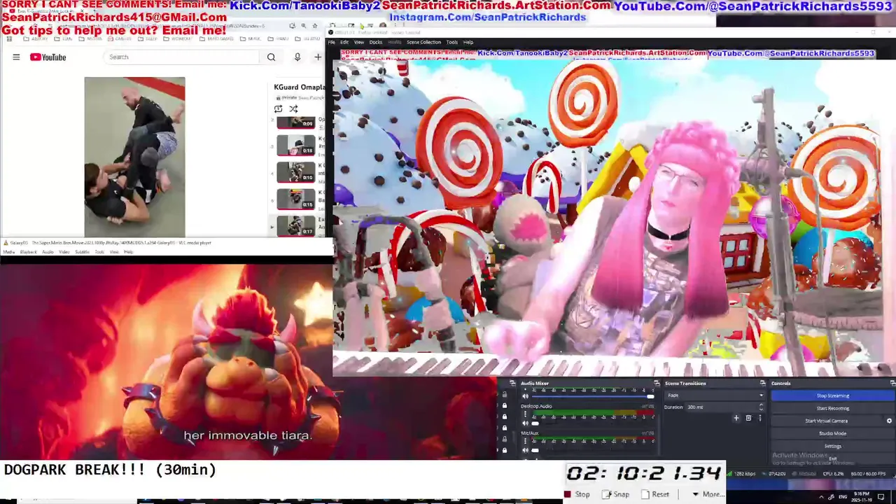This screenshot has height=504, width=896.
Task: Open virtual camera settings gear icon
Action: point(889,421)
